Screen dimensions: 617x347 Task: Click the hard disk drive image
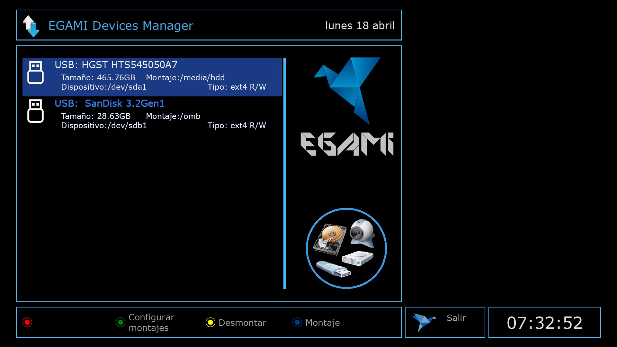click(x=330, y=239)
